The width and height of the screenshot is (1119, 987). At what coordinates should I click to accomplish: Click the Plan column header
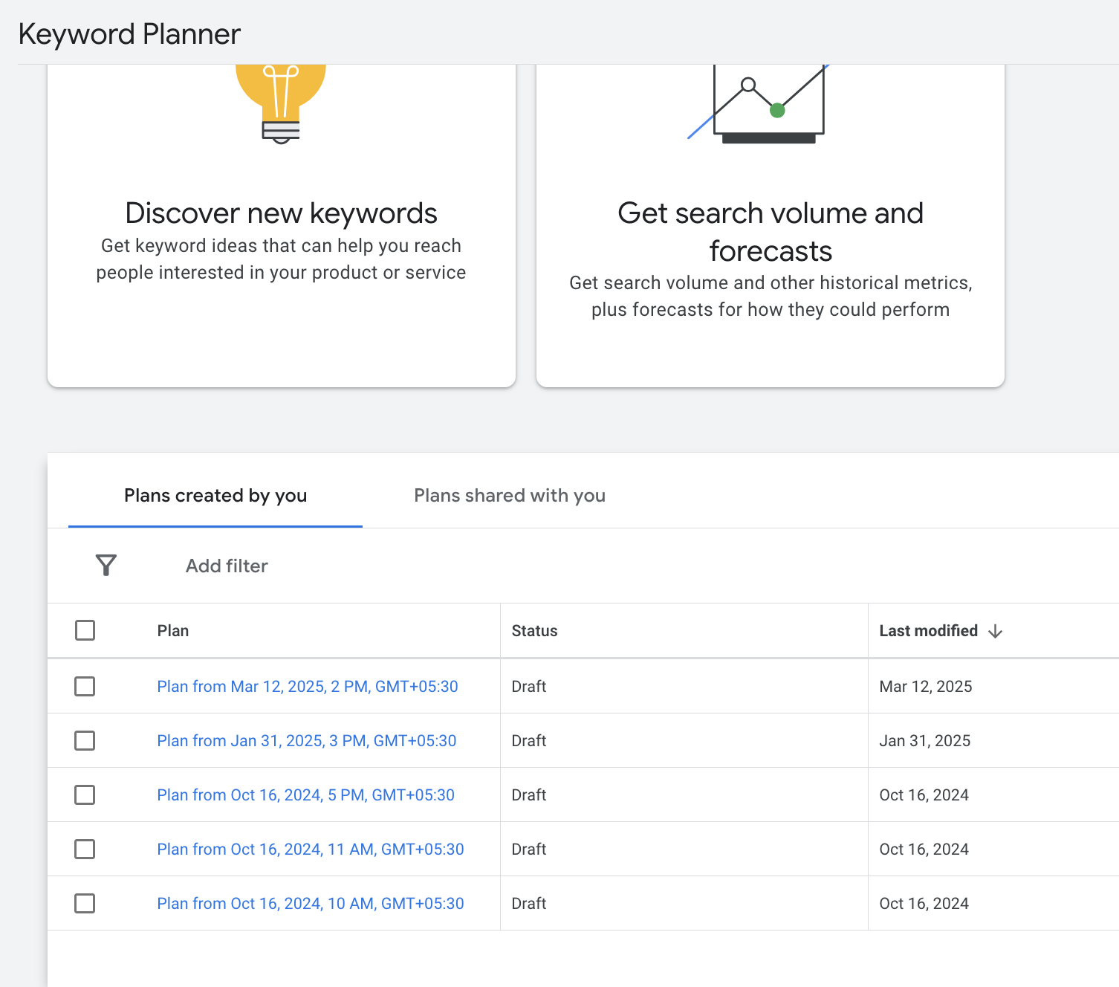[173, 630]
